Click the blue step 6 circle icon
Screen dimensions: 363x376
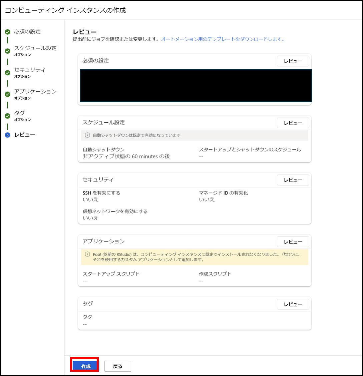[7, 135]
